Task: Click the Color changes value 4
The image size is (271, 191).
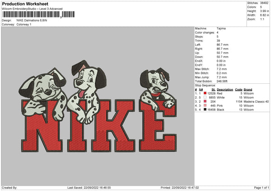Action: coord(217,32)
